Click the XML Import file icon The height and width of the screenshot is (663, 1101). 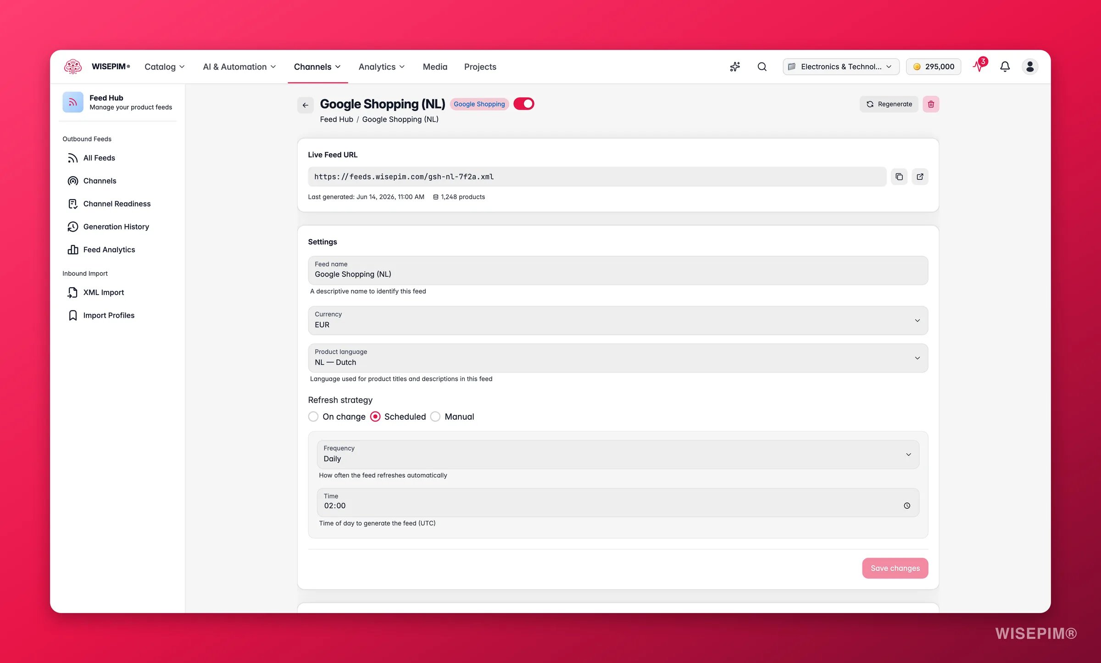click(73, 292)
